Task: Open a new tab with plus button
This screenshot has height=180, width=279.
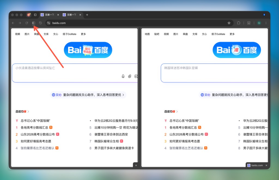Action: coord(87,15)
